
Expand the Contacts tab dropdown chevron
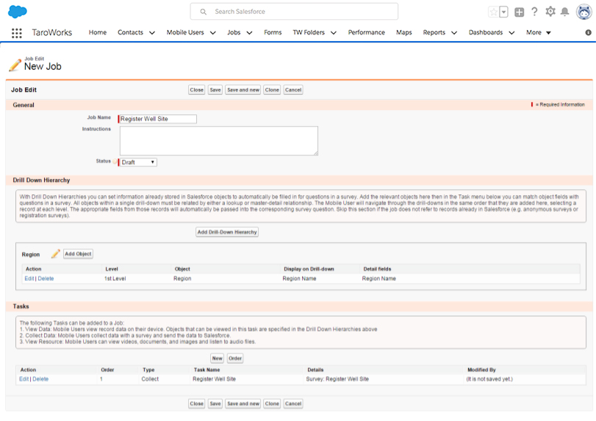click(152, 33)
